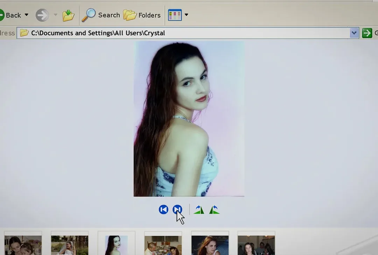Click the large portrait preview image
Viewport: 378px width, 255px height.
coord(189,119)
